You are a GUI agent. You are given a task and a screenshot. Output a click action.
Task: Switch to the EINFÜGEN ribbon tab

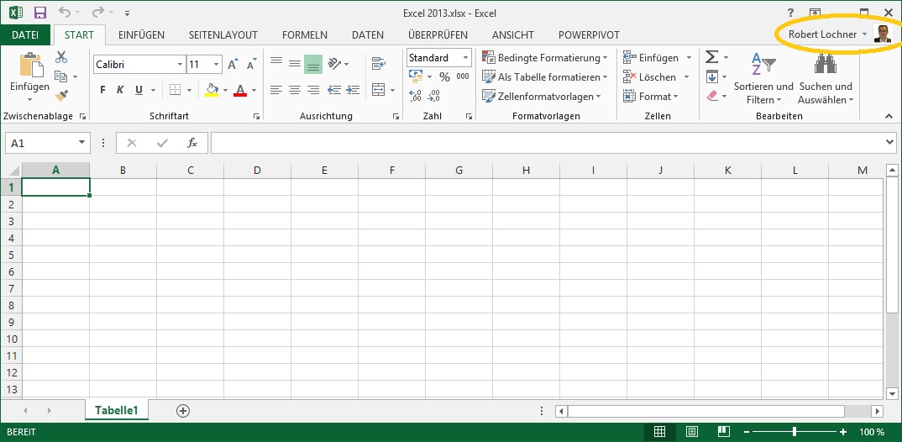tap(141, 34)
